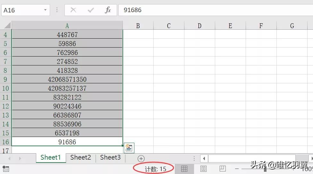This screenshot has height=174, width=313.
Task: Add a new sheet with plus icon
Action: (x=141, y=158)
